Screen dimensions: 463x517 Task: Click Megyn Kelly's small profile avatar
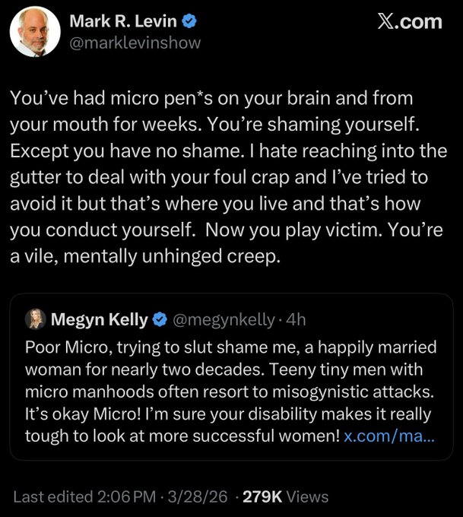(36, 320)
